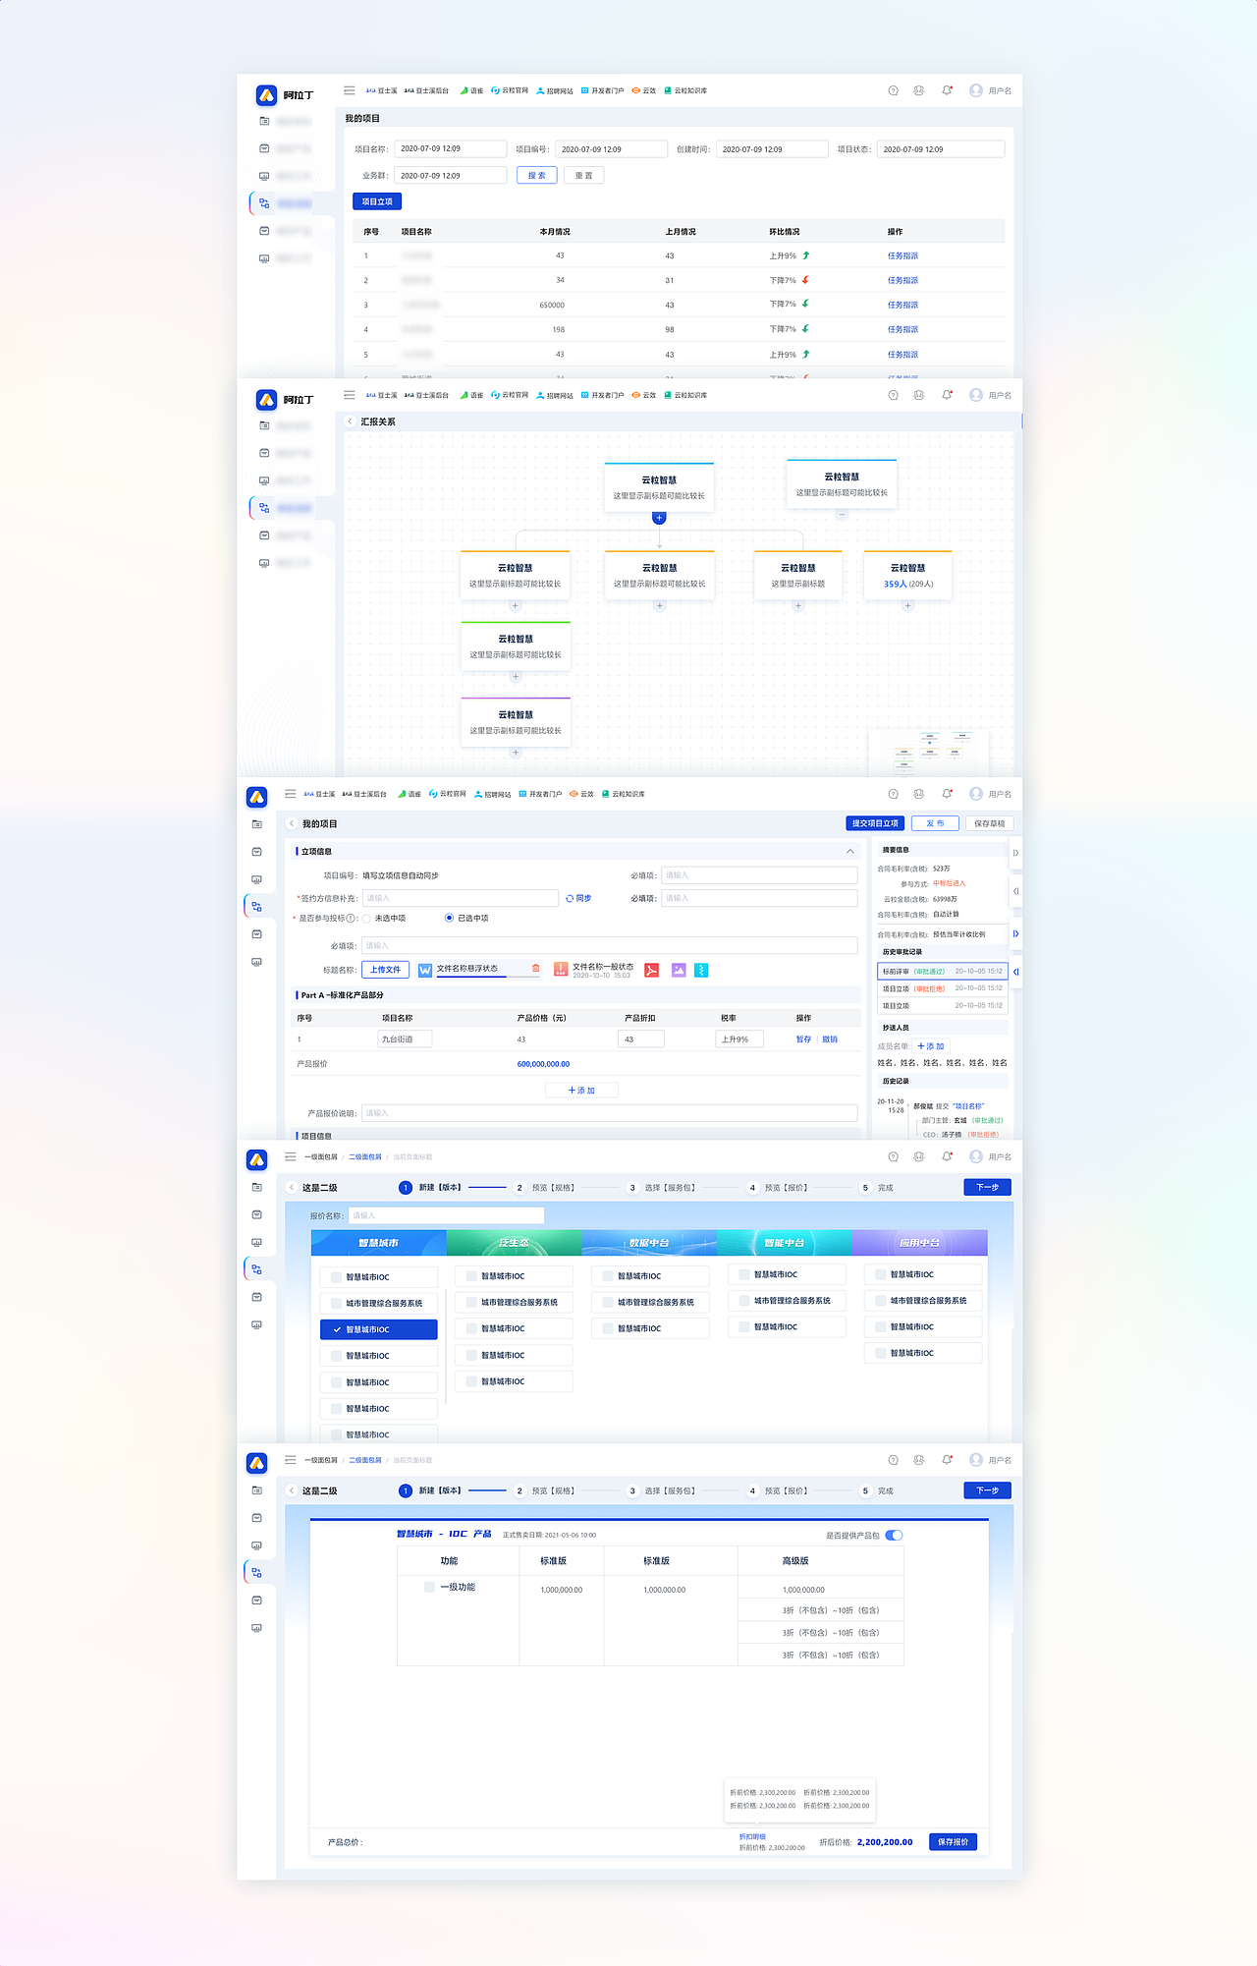
Task: Open help icon in 汇报关系 screen header
Action: pos(893,395)
